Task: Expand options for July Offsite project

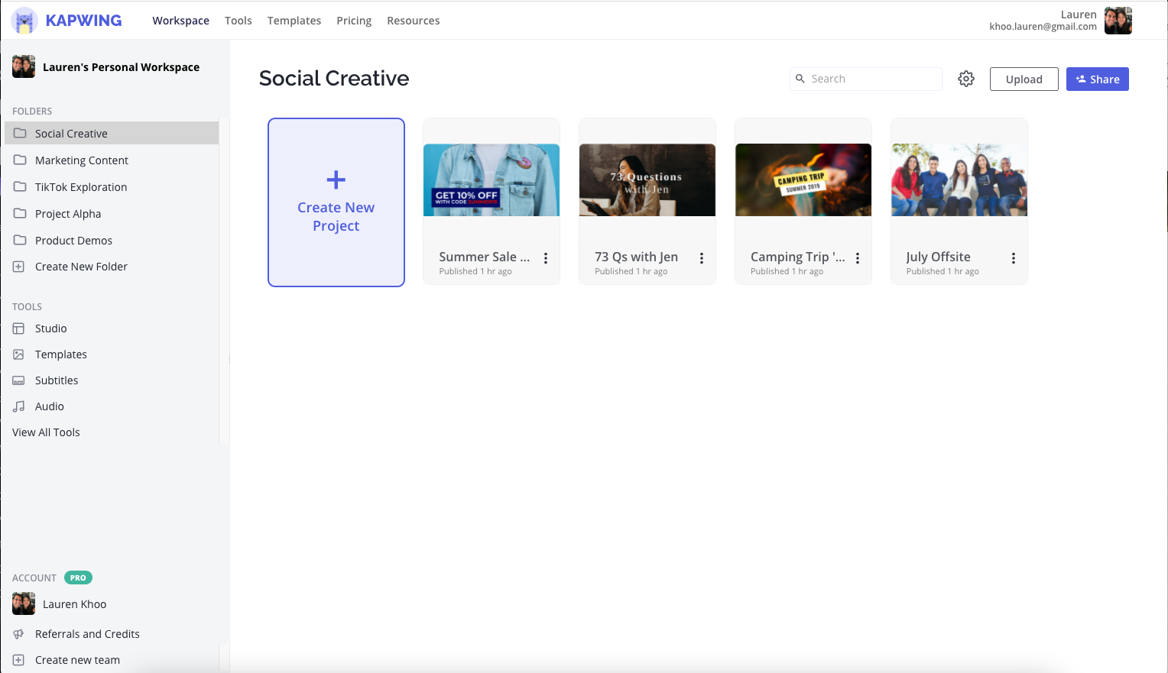Action: pyautogui.click(x=1014, y=258)
